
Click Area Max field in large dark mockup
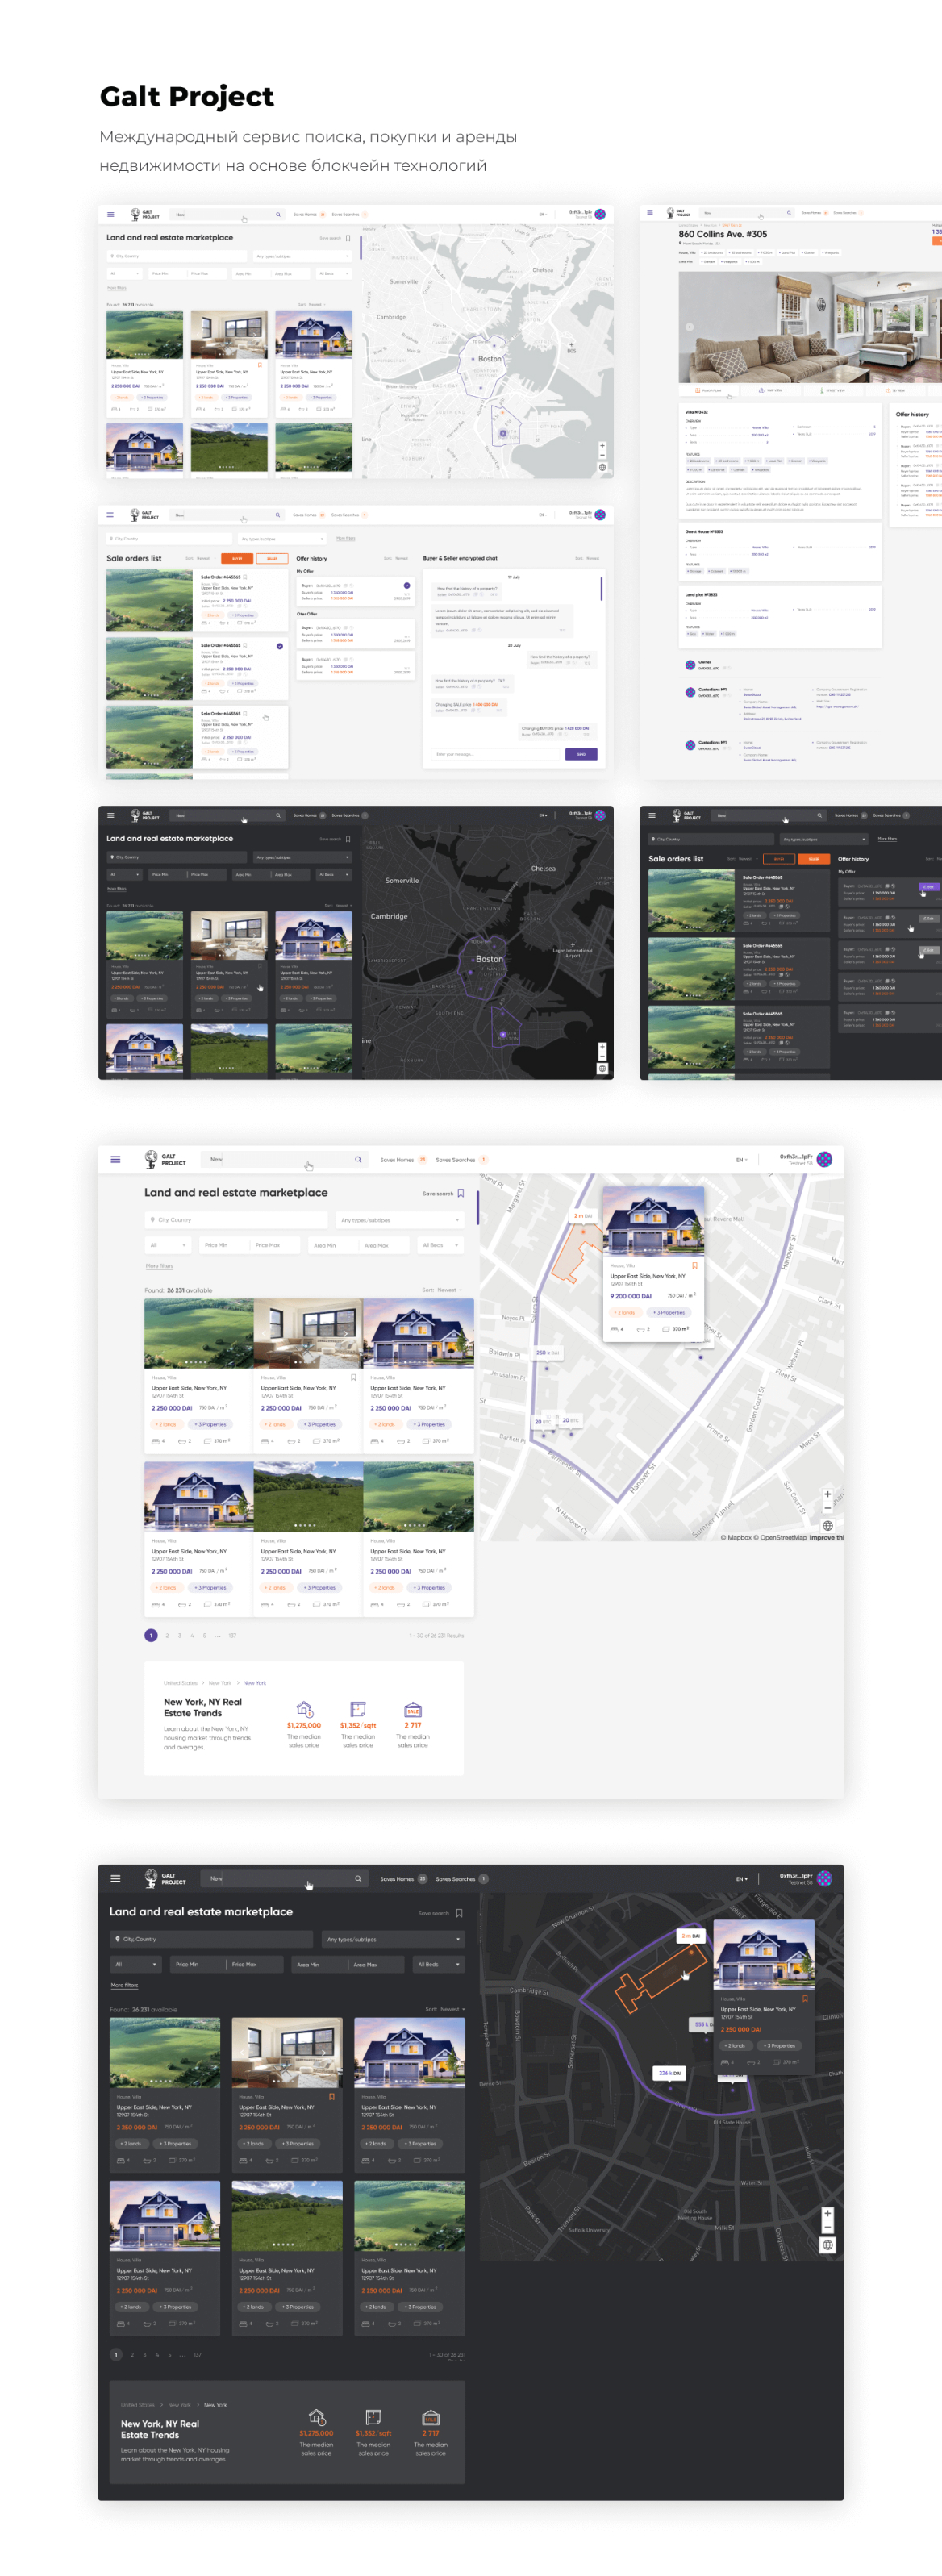(x=376, y=1964)
